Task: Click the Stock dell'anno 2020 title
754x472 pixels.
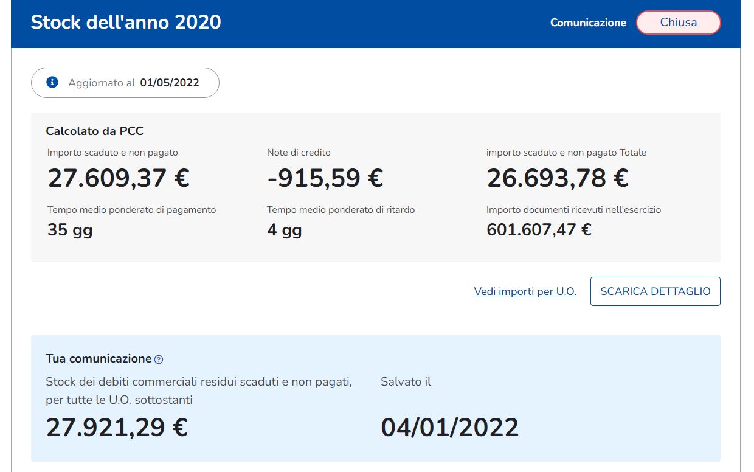Action: point(126,23)
